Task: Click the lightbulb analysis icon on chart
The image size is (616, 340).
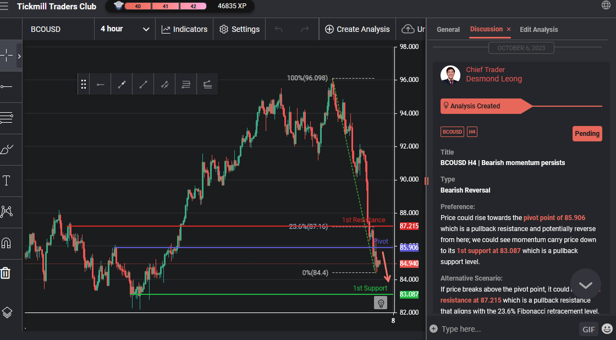Action: tap(380, 303)
